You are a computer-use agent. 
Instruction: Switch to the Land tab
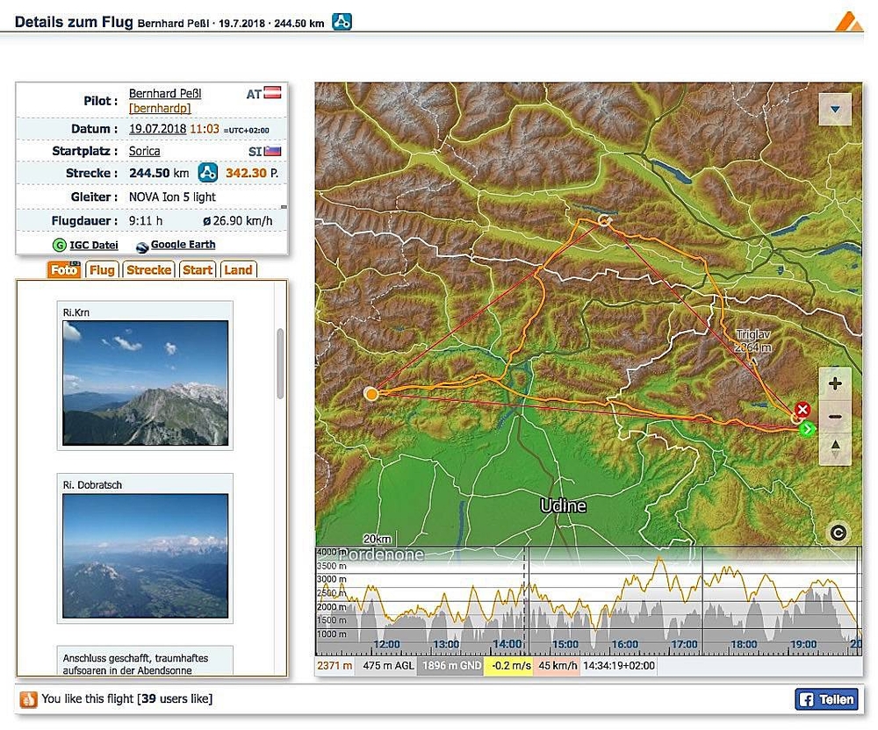pyautogui.click(x=239, y=269)
